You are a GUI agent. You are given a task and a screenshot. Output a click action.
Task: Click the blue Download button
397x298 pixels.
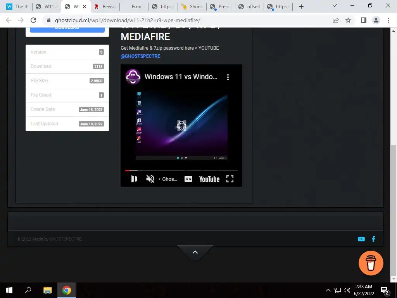[x=67, y=29]
